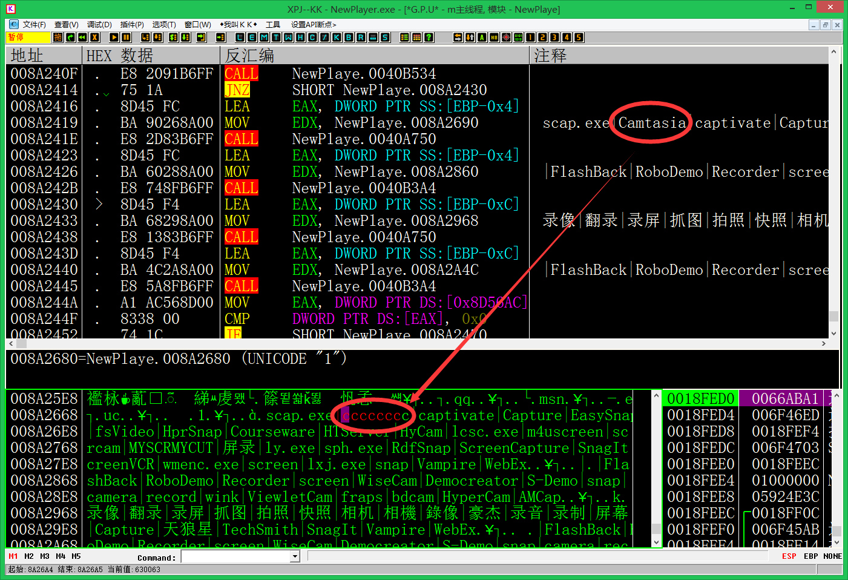Image resolution: width=848 pixels, height=580 pixels.
Task: Switch dump to the M1 tab
Action: (13, 556)
